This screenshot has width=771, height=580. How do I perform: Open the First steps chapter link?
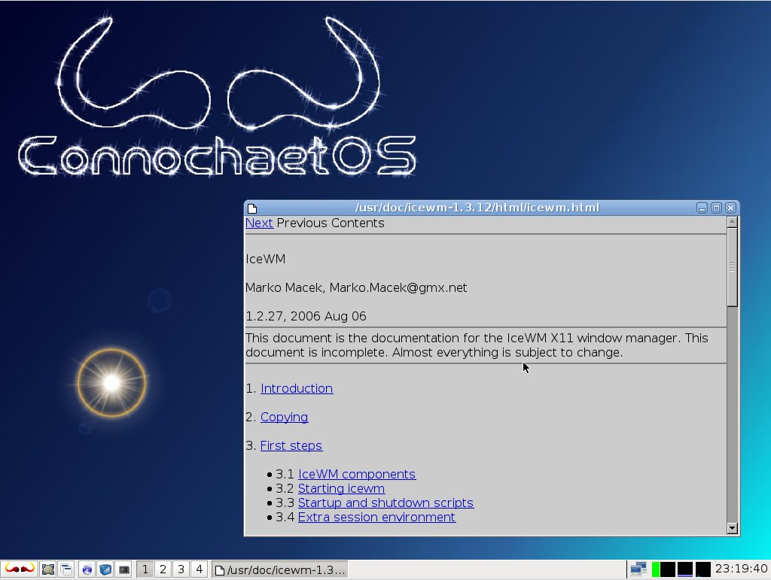pyautogui.click(x=291, y=445)
